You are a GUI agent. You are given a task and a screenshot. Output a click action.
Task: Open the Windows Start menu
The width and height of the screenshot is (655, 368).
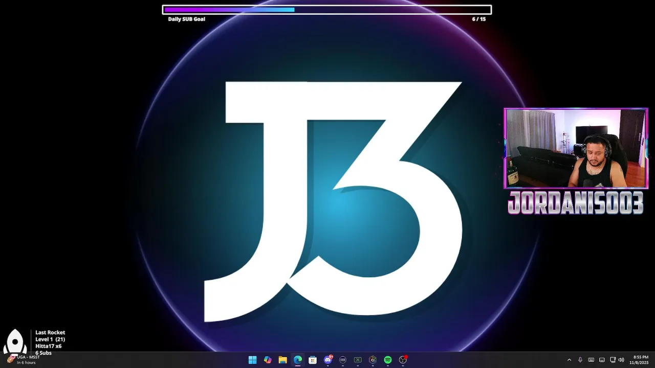tap(252, 360)
